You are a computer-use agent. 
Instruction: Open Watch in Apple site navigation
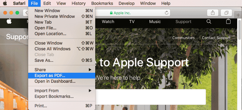tap(108, 22)
